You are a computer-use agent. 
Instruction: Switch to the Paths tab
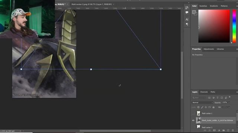tap(213, 92)
